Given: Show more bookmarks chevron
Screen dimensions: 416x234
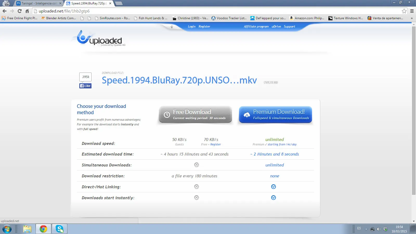Looking at the screenshot, I should click(412, 18).
